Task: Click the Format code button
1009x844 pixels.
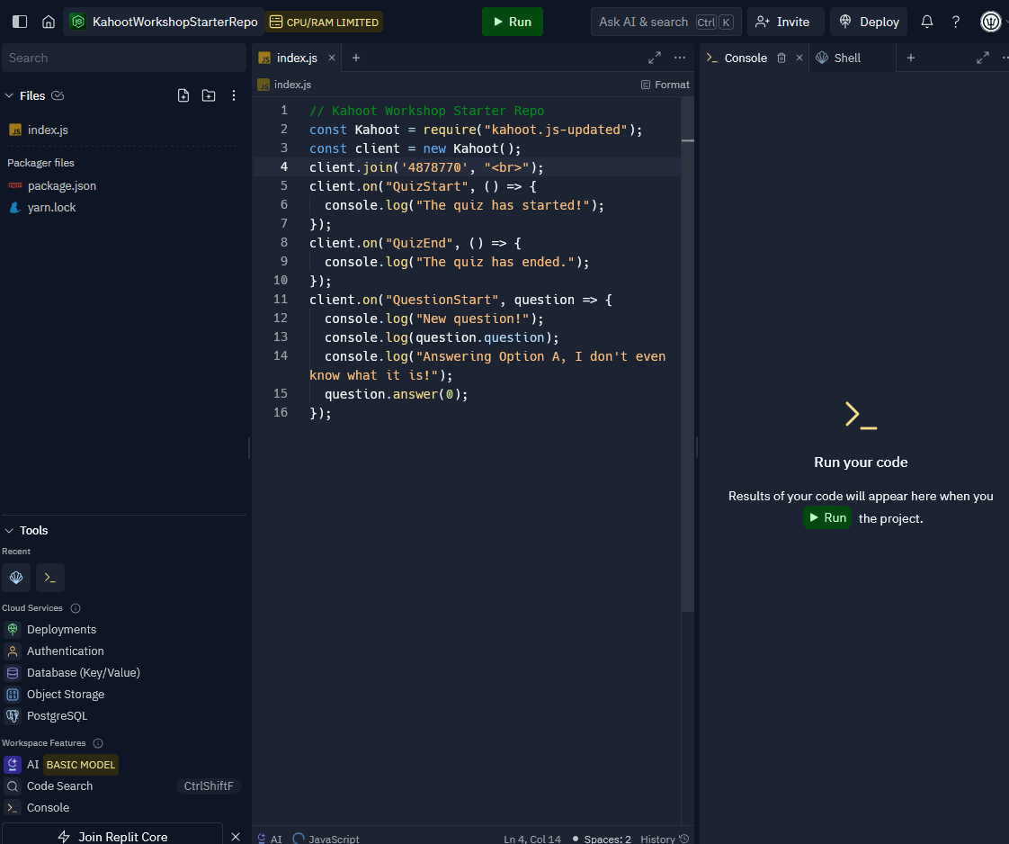Action: point(665,85)
